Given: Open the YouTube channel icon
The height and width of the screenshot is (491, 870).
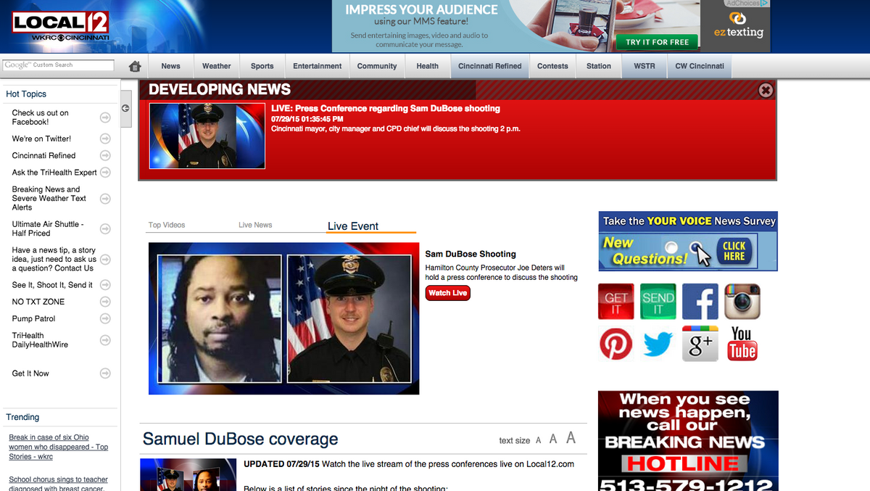Looking at the screenshot, I should (742, 344).
